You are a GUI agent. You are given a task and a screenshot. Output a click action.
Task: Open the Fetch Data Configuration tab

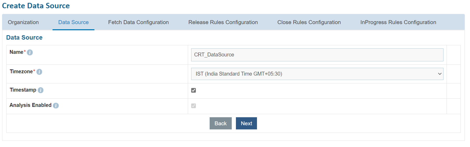(138, 22)
